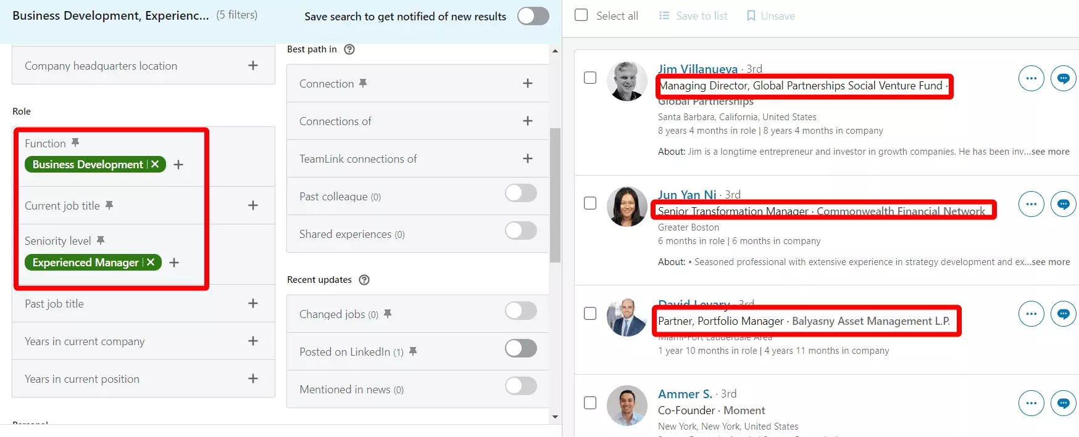Click Ammer S. profile photo

click(627, 406)
